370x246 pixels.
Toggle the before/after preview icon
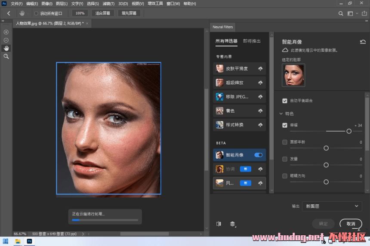(x=219, y=224)
